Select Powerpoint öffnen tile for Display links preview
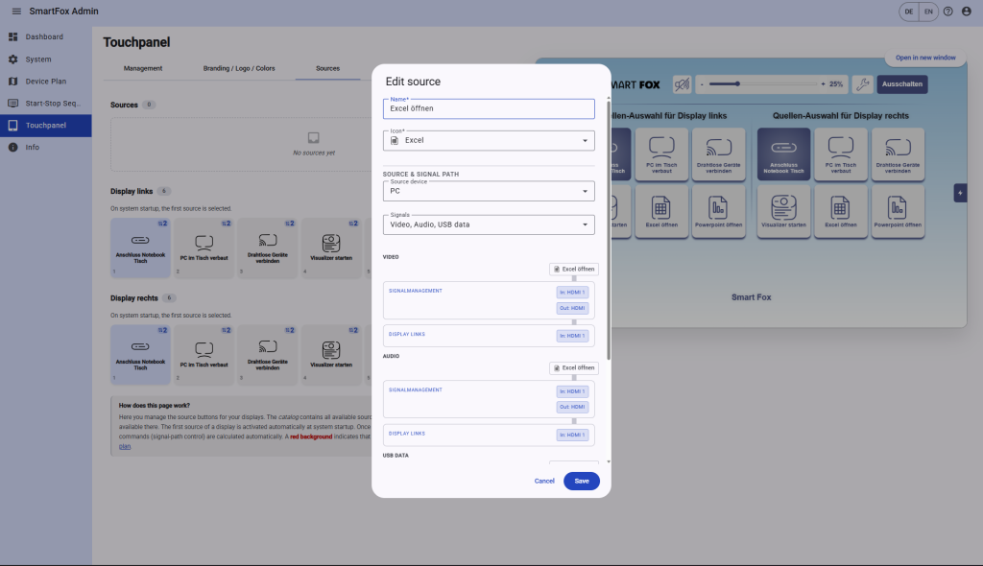Image resolution: width=983 pixels, height=566 pixels. (718, 211)
